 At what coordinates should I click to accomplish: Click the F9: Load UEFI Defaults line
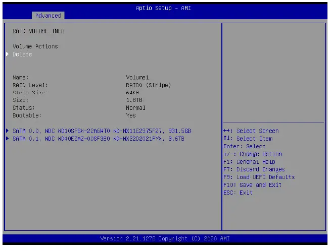coord(259,177)
